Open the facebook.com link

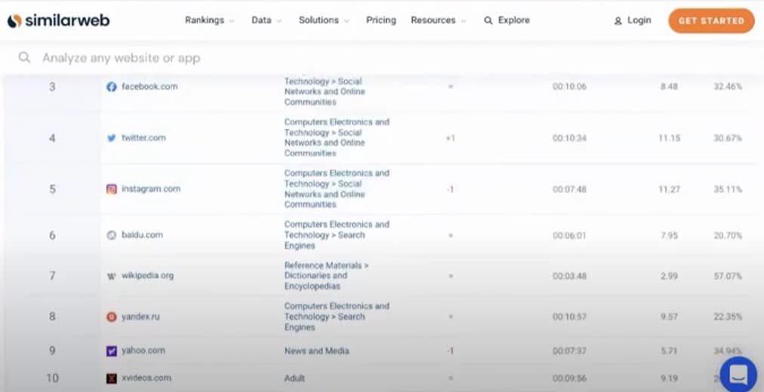[149, 87]
